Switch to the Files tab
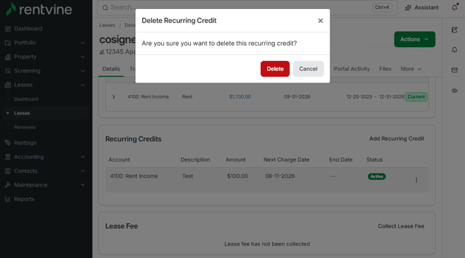 click(x=385, y=69)
